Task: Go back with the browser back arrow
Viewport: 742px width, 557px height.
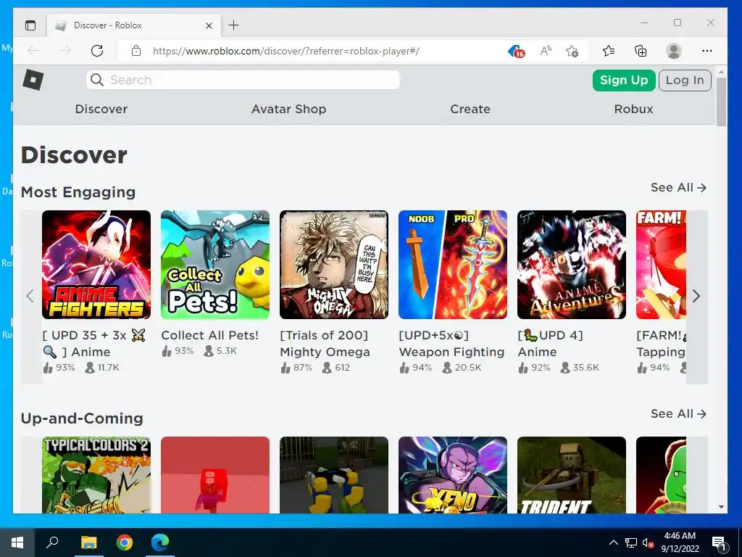Action: [33, 51]
